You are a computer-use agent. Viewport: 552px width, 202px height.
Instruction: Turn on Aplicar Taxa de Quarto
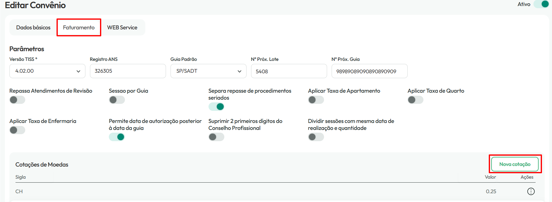coord(416,100)
